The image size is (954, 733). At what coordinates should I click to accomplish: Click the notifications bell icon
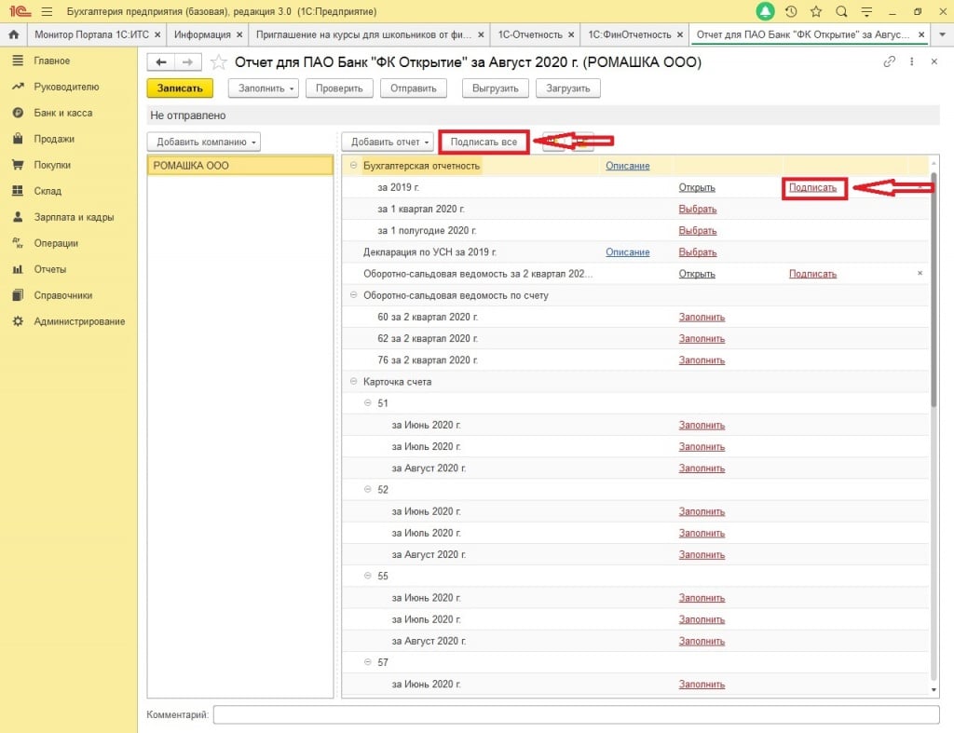765,11
